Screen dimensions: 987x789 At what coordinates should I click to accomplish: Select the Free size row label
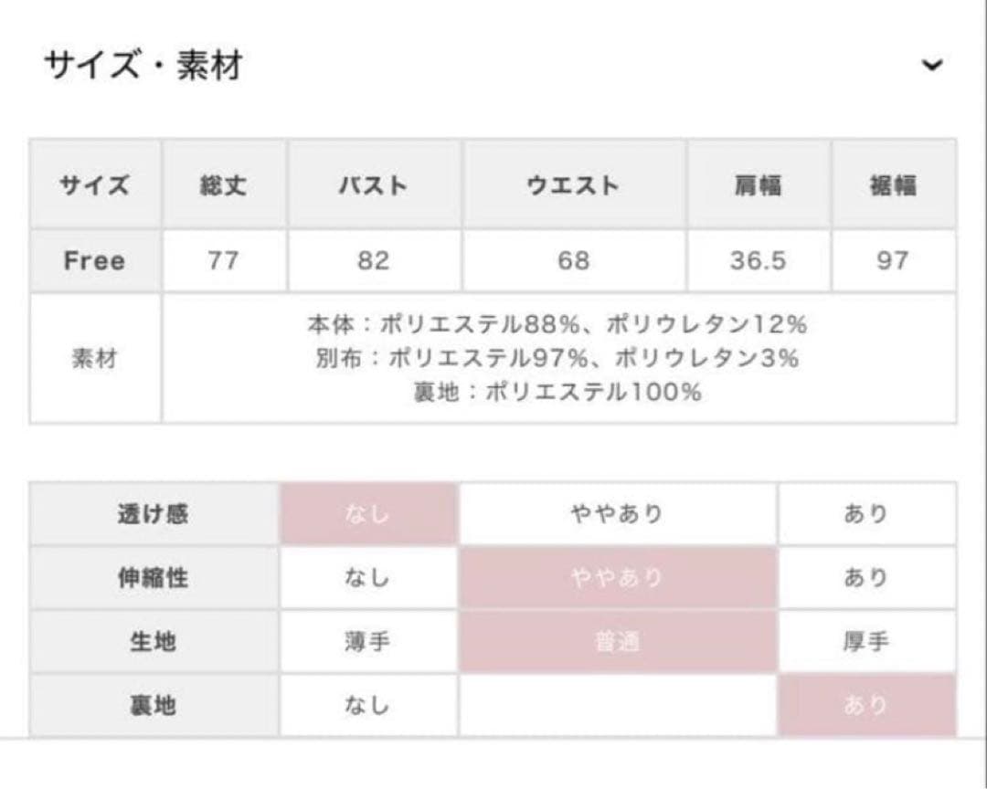click(x=95, y=261)
